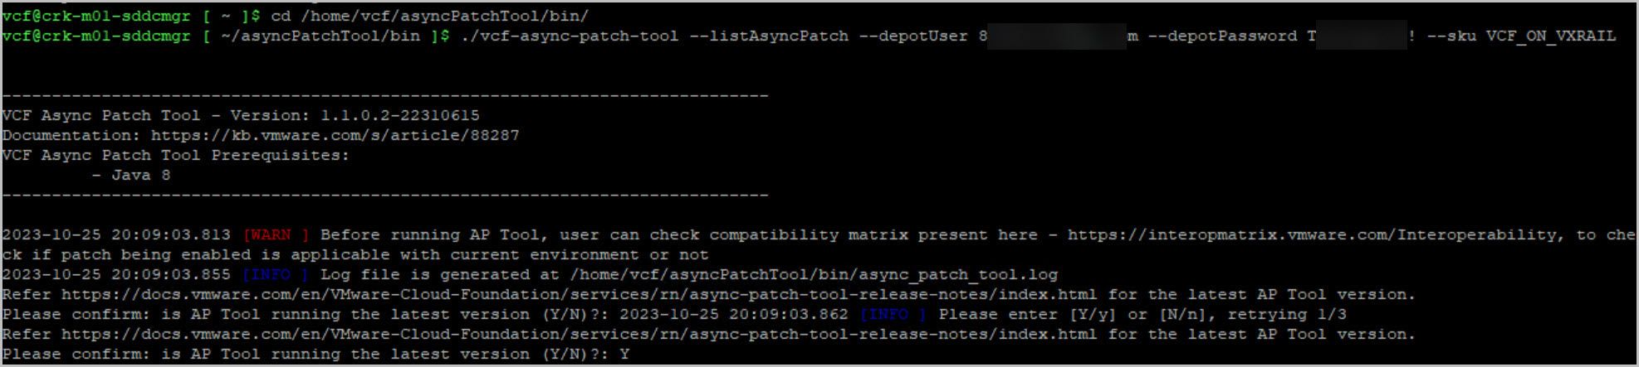This screenshot has width=1639, height=367.
Task: Click the redacted depot password value
Action: tap(1360, 36)
